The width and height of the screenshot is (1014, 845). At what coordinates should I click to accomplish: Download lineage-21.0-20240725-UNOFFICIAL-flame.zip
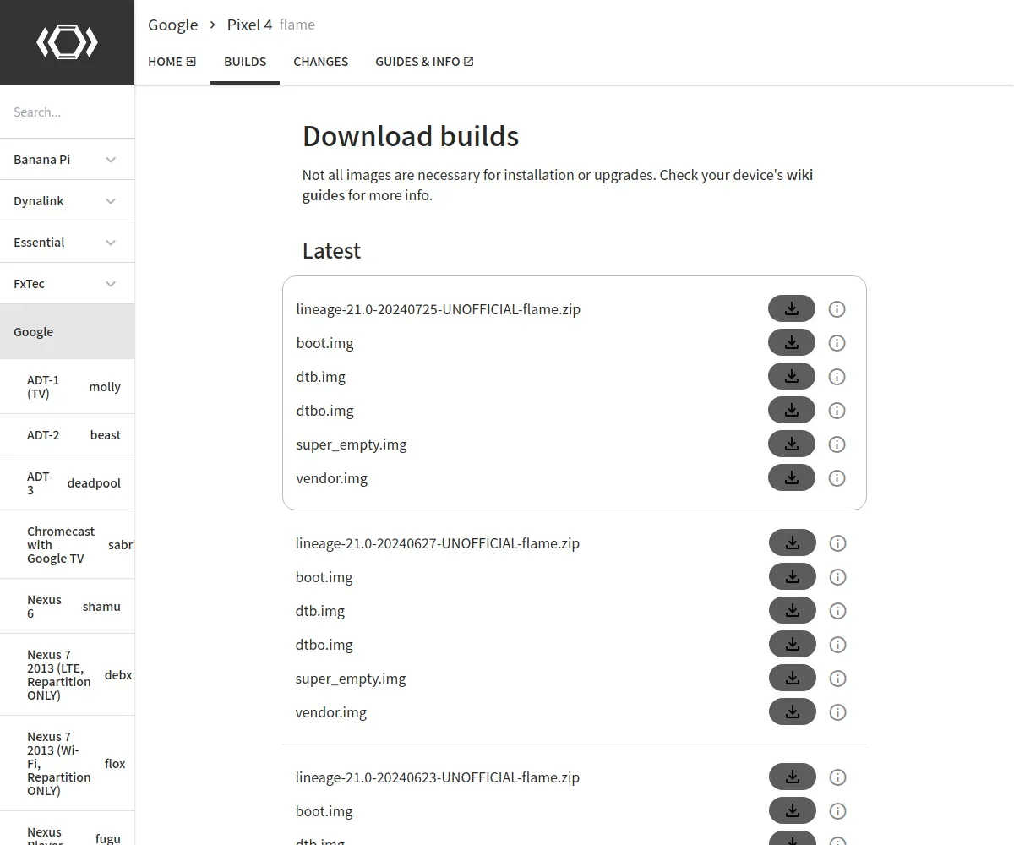792,308
